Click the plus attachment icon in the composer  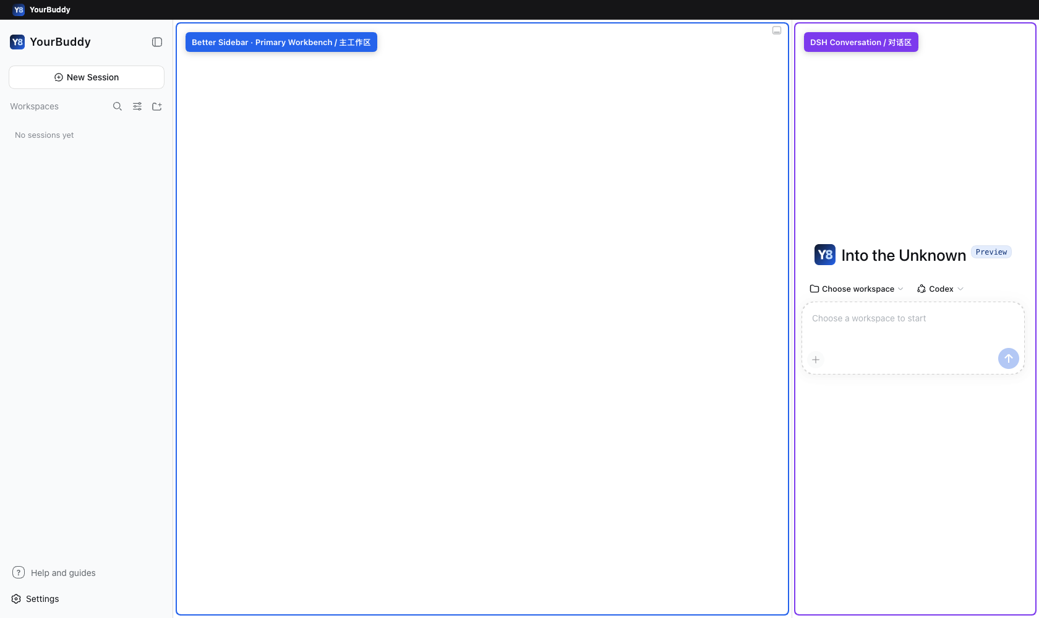click(x=816, y=360)
